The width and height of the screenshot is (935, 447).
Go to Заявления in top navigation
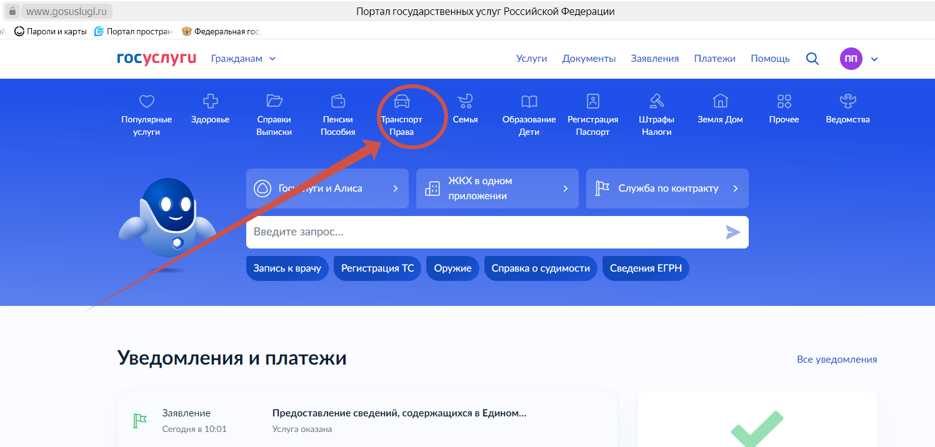[x=655, y=59]
